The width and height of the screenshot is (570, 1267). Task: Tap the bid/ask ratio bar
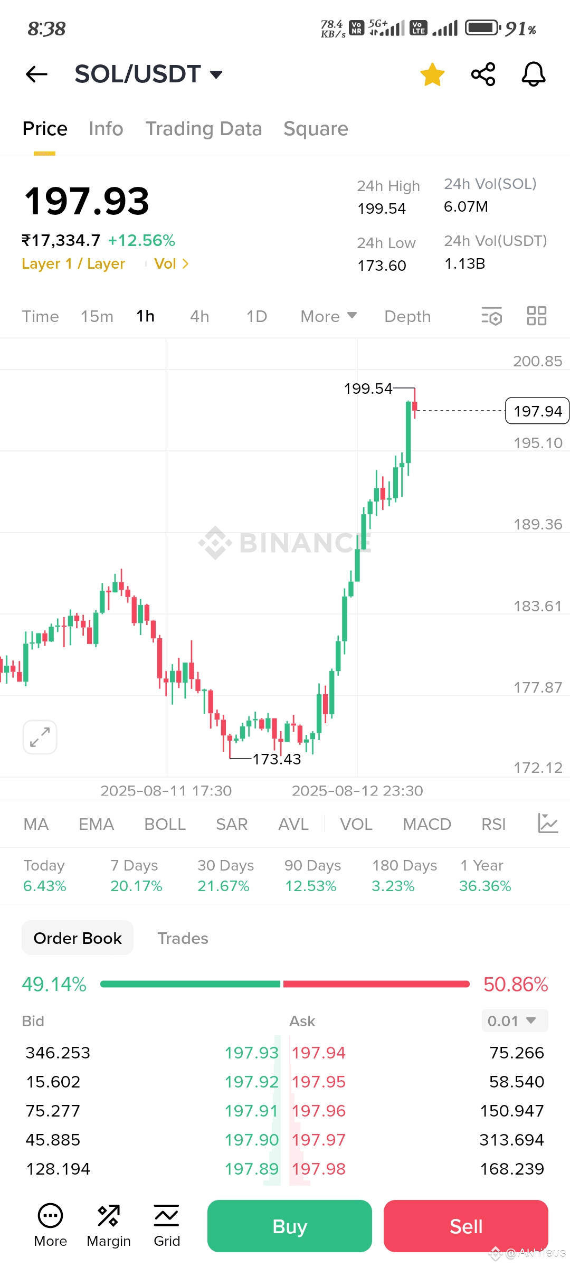point(285,984)
